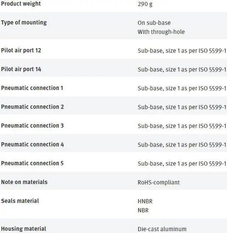
Task: Select the Pilot air port 12 label
Action: pos(21,50)
